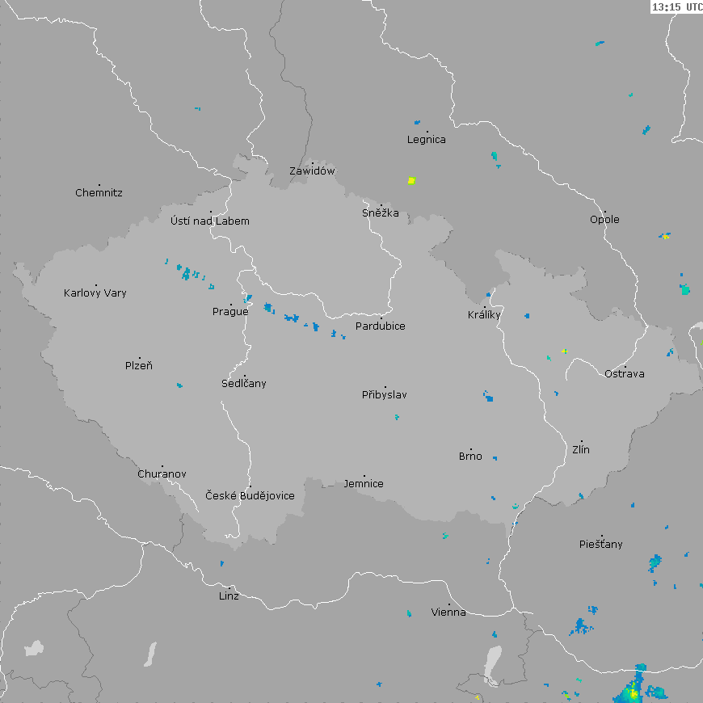703x703 pixels.
Task: Click the yellow radar echo south of Legnica
Action: click(411, 181)
